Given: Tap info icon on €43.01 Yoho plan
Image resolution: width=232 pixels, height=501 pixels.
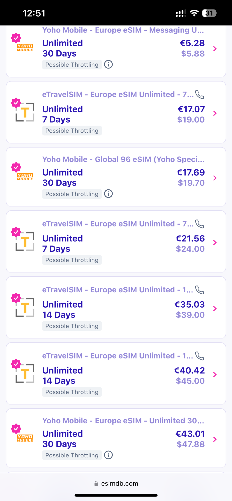Looking at the screenshot, I should coord(108,455).
